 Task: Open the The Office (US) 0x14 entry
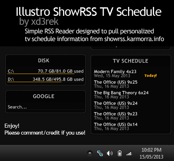(x=115, y=124)
